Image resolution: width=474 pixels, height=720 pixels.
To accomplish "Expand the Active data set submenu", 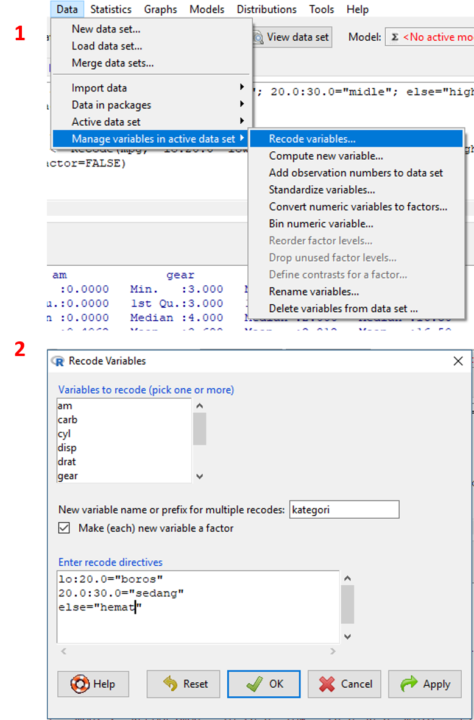I will click(x=152, y=122).
